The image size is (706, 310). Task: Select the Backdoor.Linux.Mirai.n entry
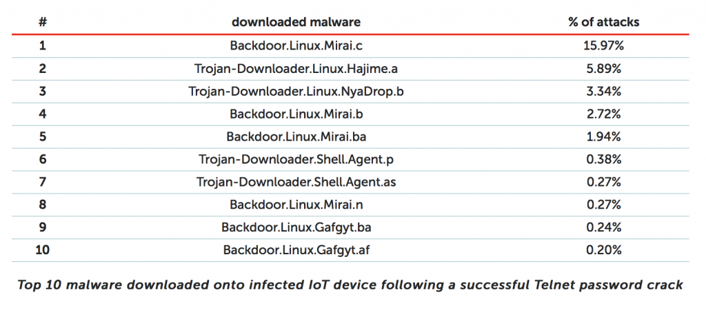[296, 205]
